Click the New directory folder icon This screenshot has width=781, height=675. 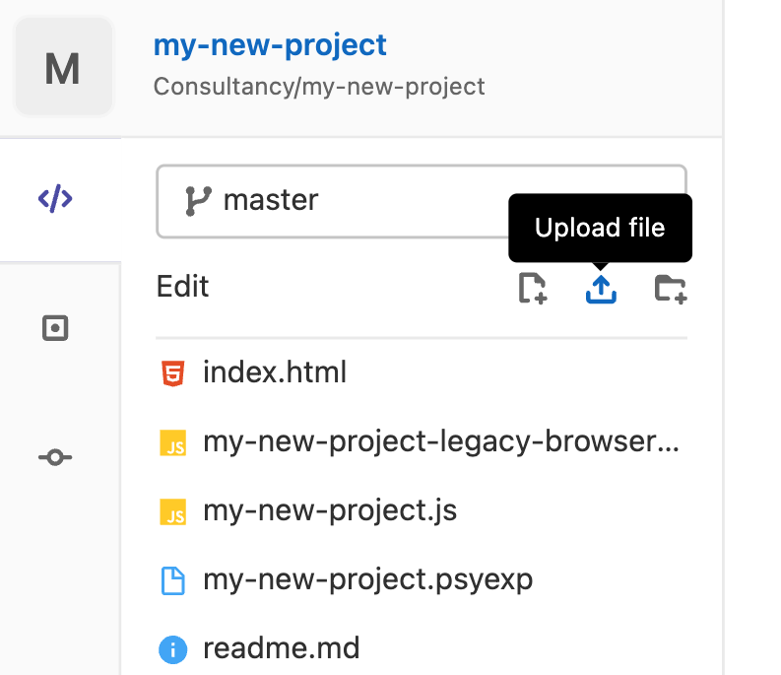click(x=671, y=288)
